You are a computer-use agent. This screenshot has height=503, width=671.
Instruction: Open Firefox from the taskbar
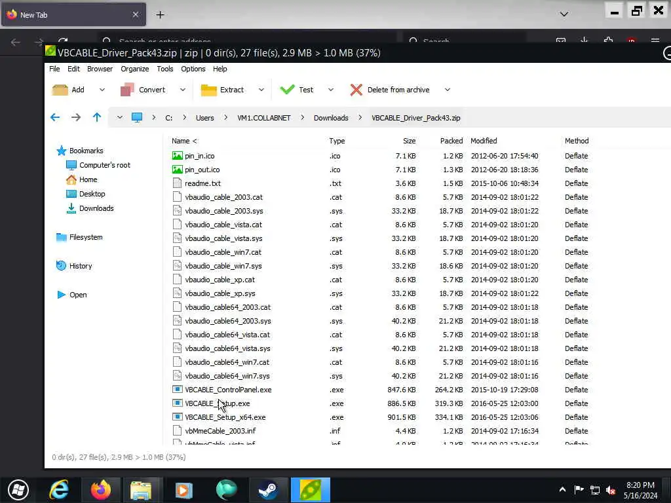tap(100, 490)
